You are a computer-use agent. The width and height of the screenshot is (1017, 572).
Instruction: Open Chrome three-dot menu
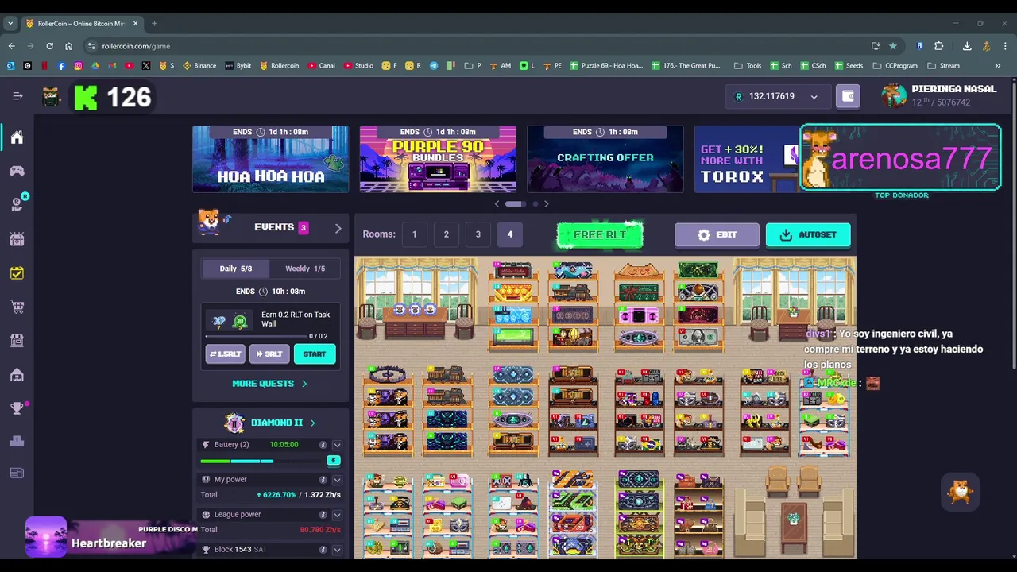(x=1005, y=46)
